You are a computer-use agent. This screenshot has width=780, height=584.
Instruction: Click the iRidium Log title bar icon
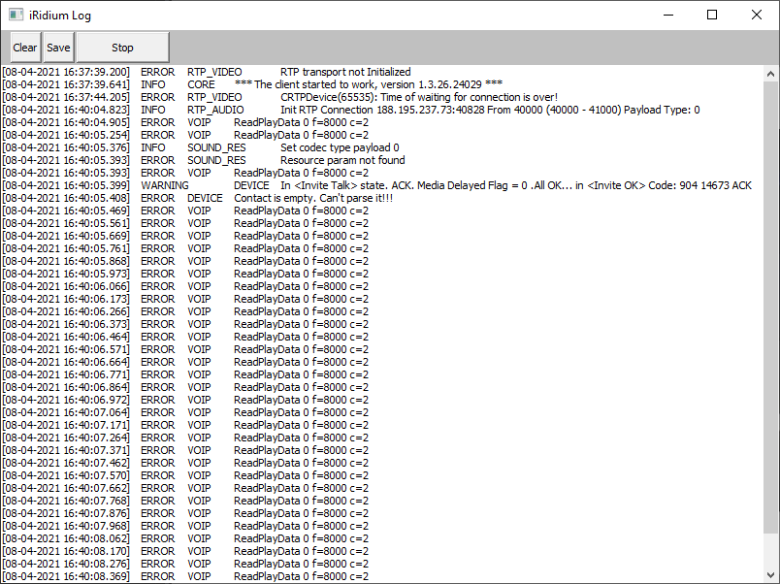click(16, 16)
